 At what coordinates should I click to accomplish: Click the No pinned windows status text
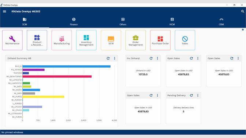pos(12,133)
